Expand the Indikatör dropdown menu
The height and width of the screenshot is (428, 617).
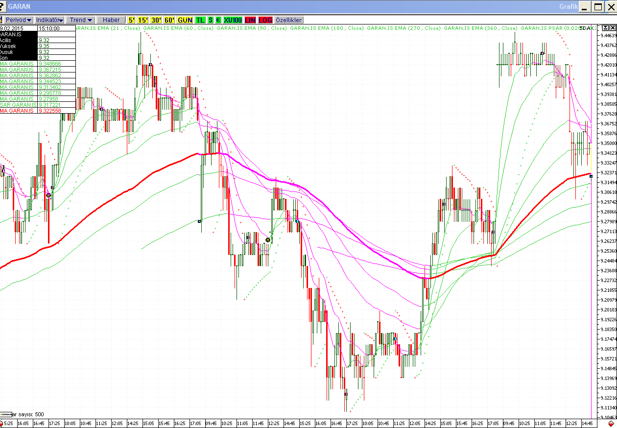click(x=50, y=20)
